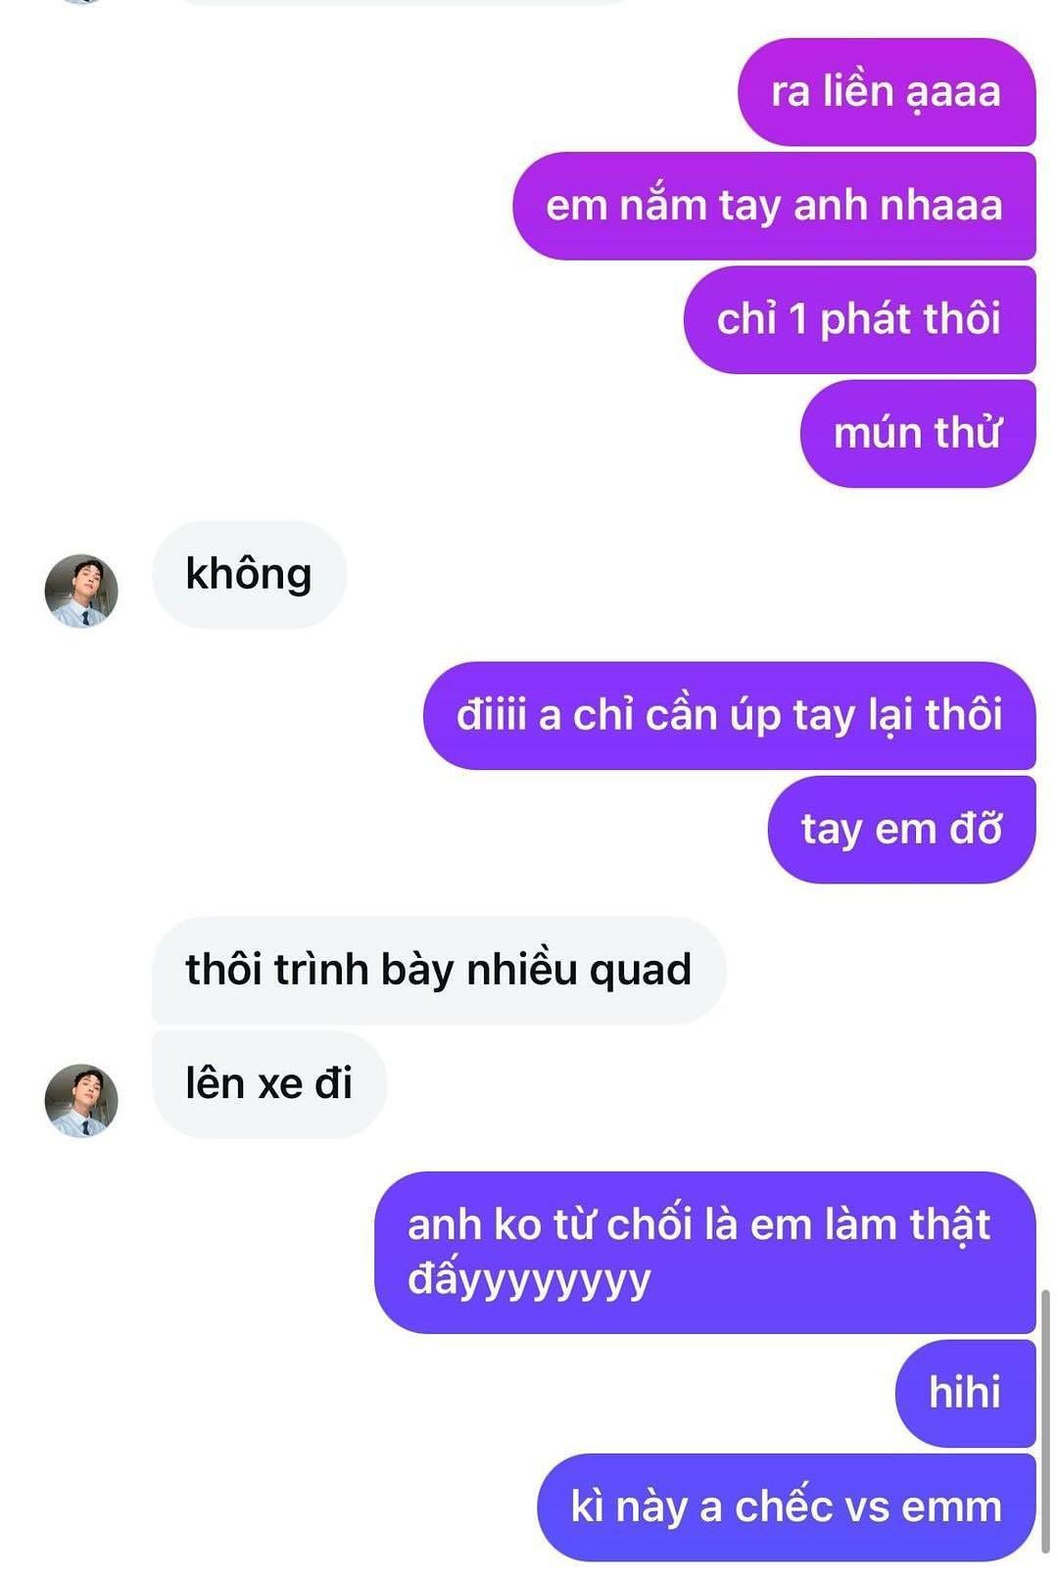Select the 'ra liền ạaaa' message bubble
The height and width of the screenshot is (1579, 1058).
pyautogui.click(x=887, y=92)
